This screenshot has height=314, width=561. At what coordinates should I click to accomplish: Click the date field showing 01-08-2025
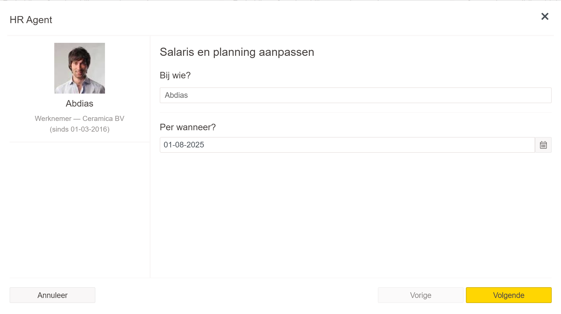[x=347, y=145]
